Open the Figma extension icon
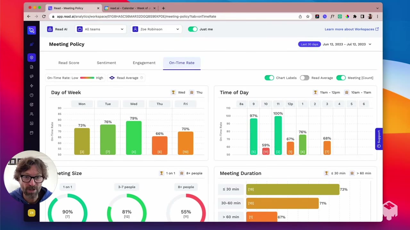This screenshot has height=230, width=410. (317, 16)
